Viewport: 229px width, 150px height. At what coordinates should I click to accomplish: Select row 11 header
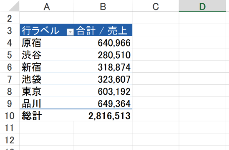pos(10,127)
